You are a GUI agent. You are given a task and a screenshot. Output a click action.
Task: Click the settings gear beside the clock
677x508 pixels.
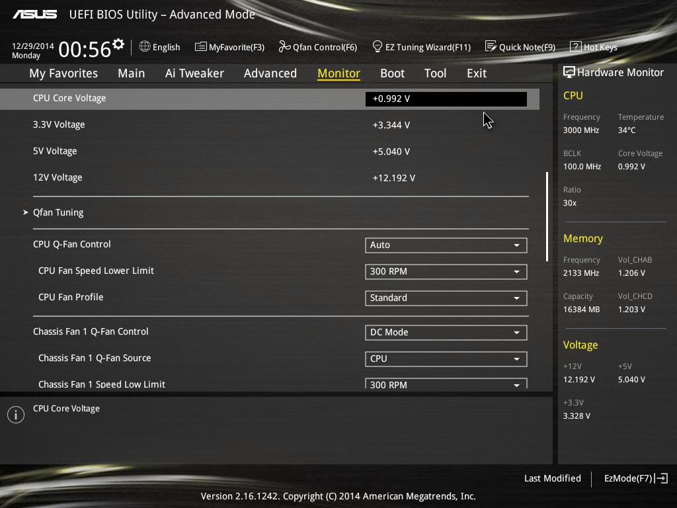118,44
